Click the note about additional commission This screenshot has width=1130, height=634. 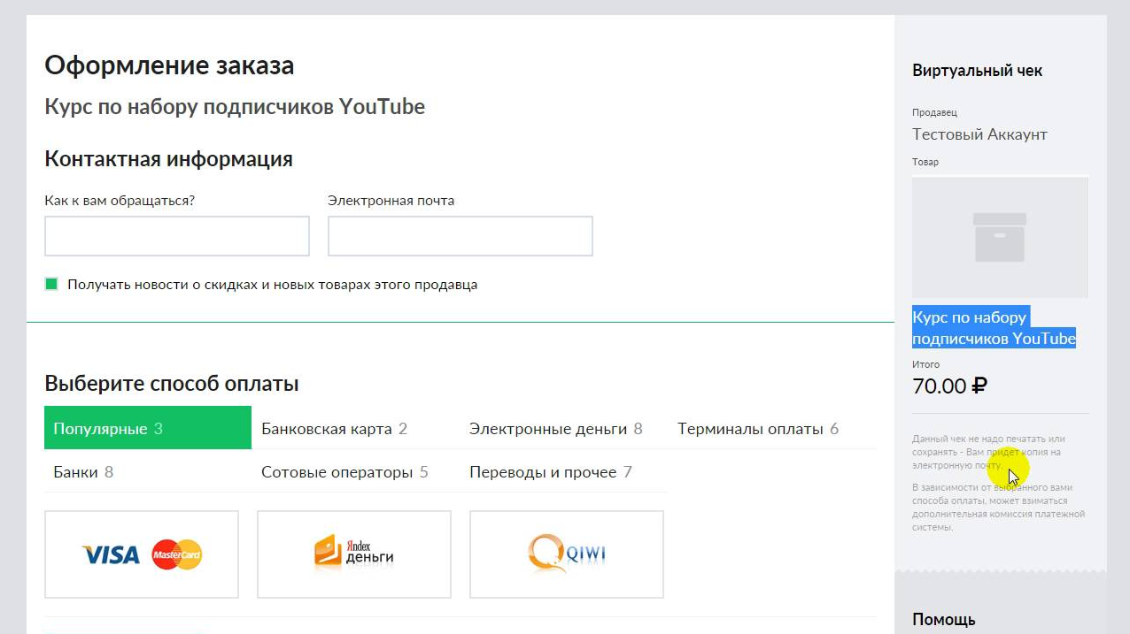point(998,508)
